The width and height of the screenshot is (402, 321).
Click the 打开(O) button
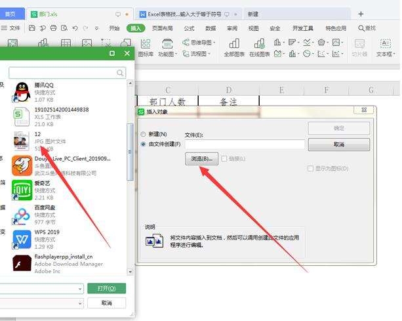tap(107, 288)
